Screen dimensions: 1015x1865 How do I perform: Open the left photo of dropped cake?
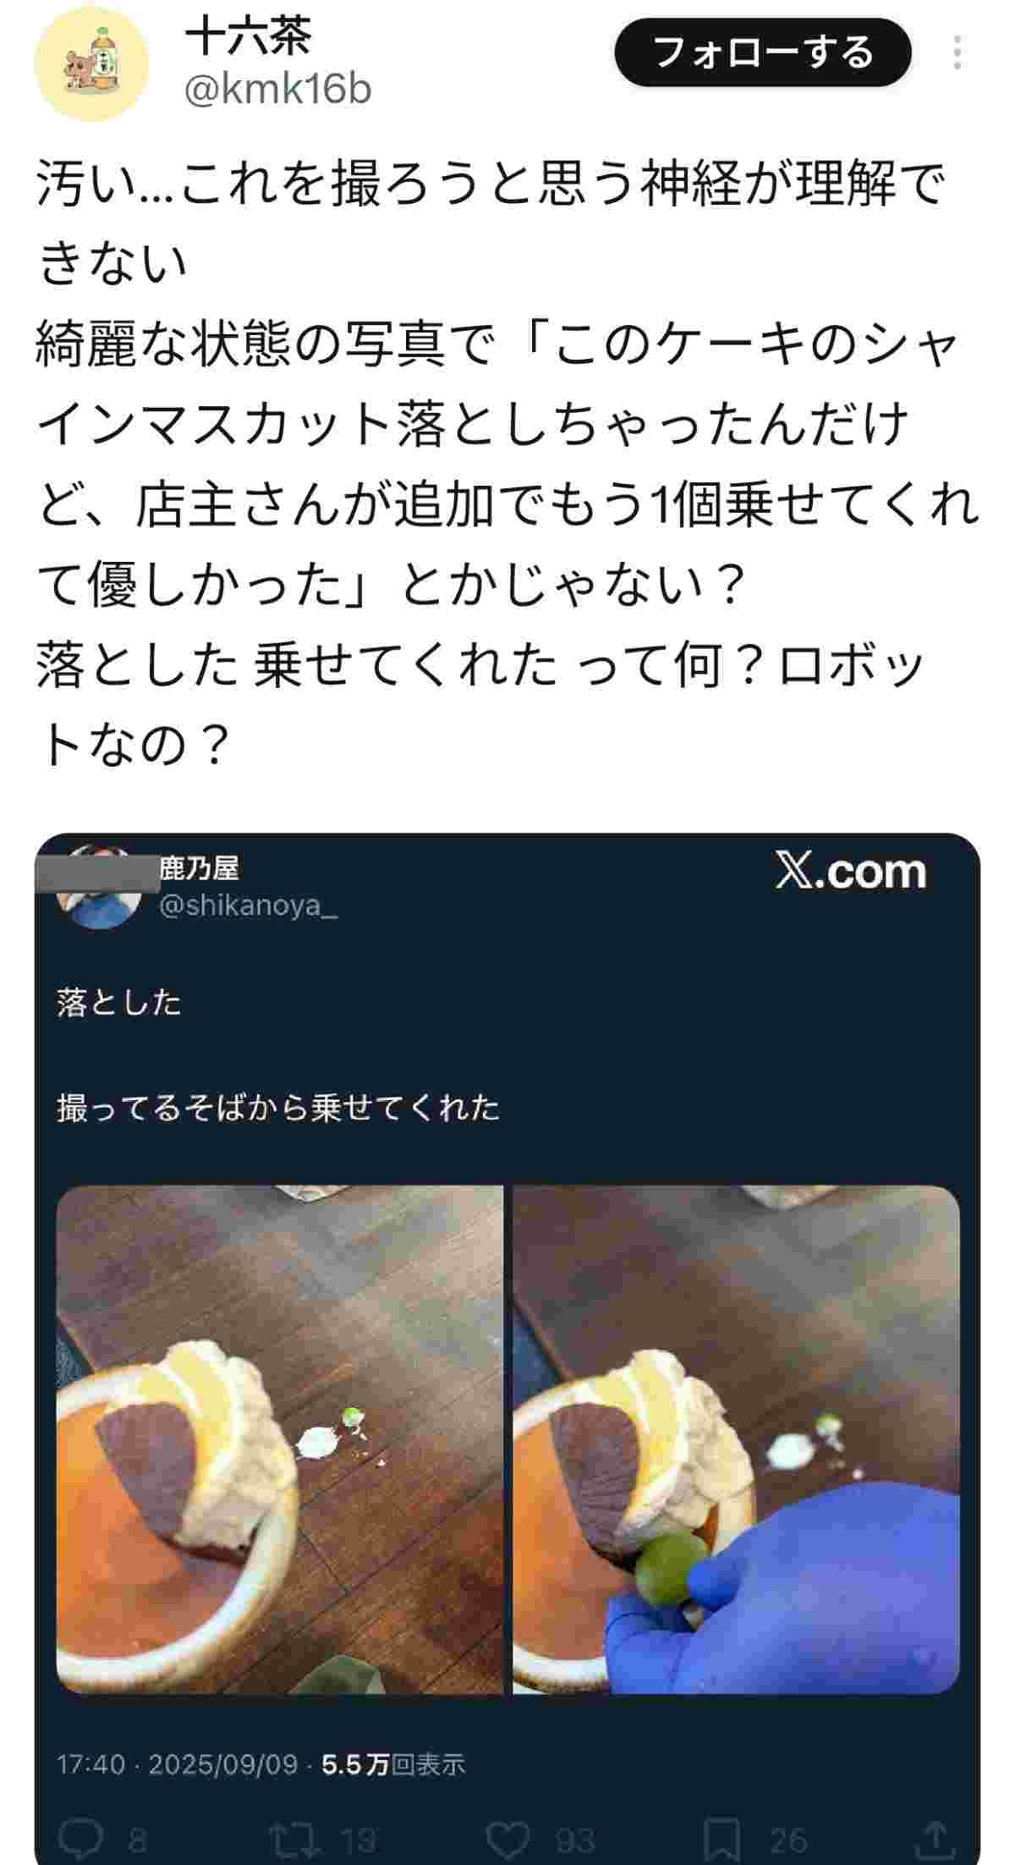pos(279,1439)
